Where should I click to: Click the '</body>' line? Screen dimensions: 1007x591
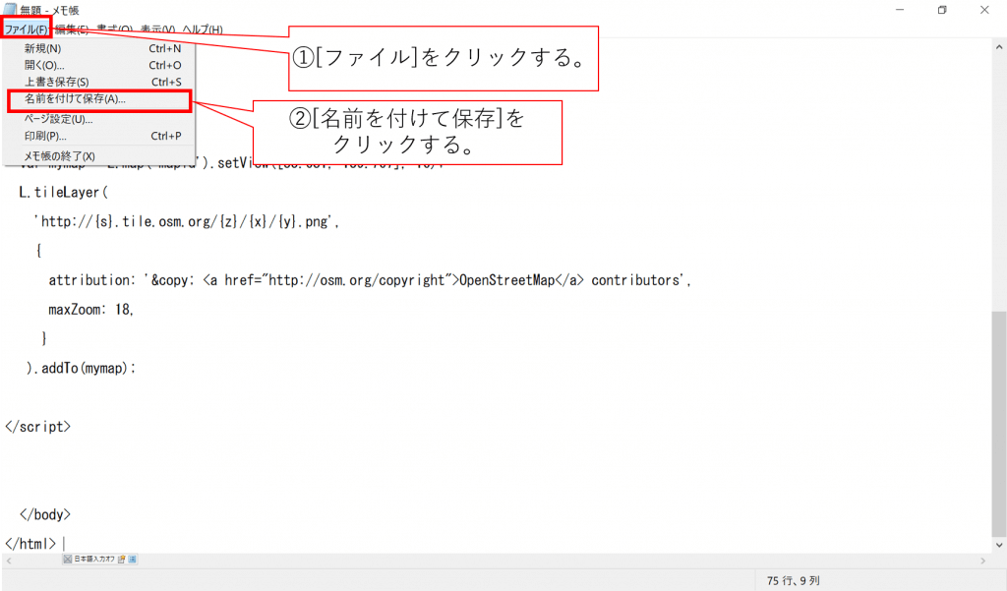point(45,514)
